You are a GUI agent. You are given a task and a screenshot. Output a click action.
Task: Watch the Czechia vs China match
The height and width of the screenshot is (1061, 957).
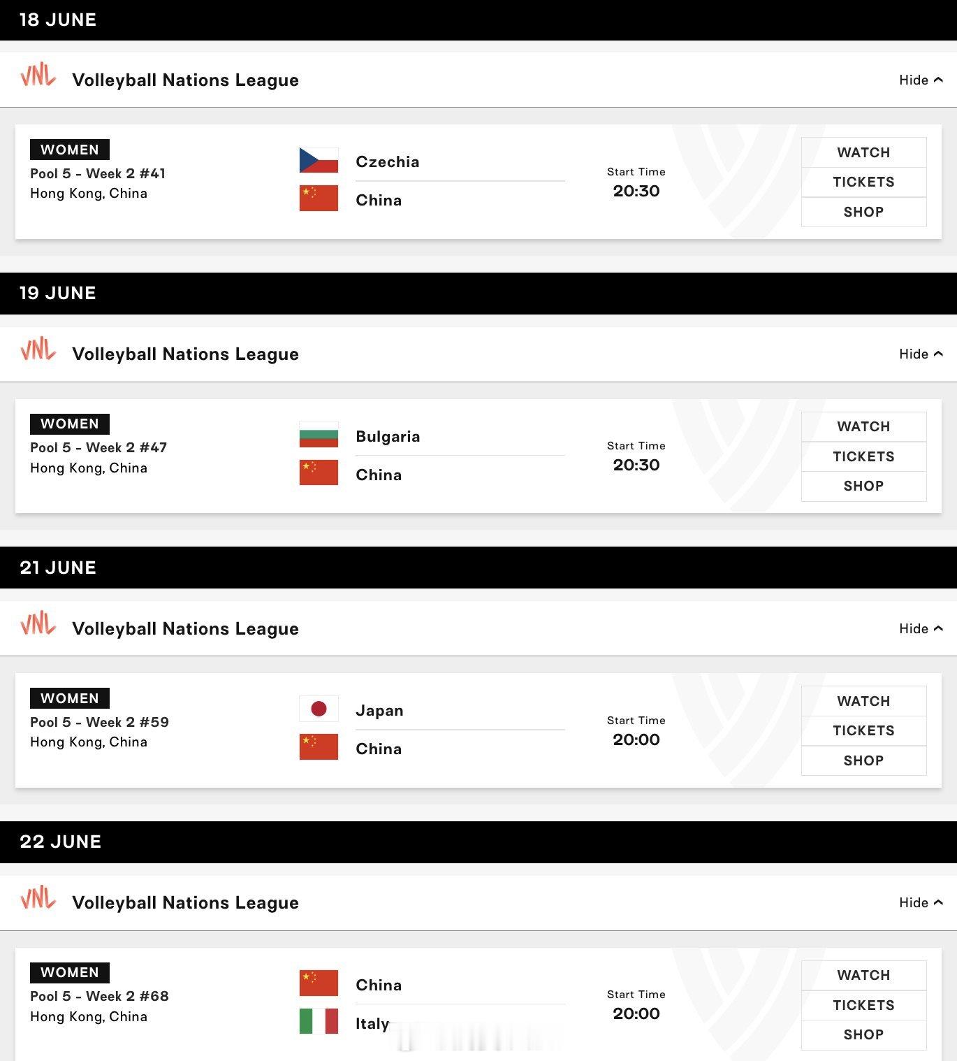863,152
